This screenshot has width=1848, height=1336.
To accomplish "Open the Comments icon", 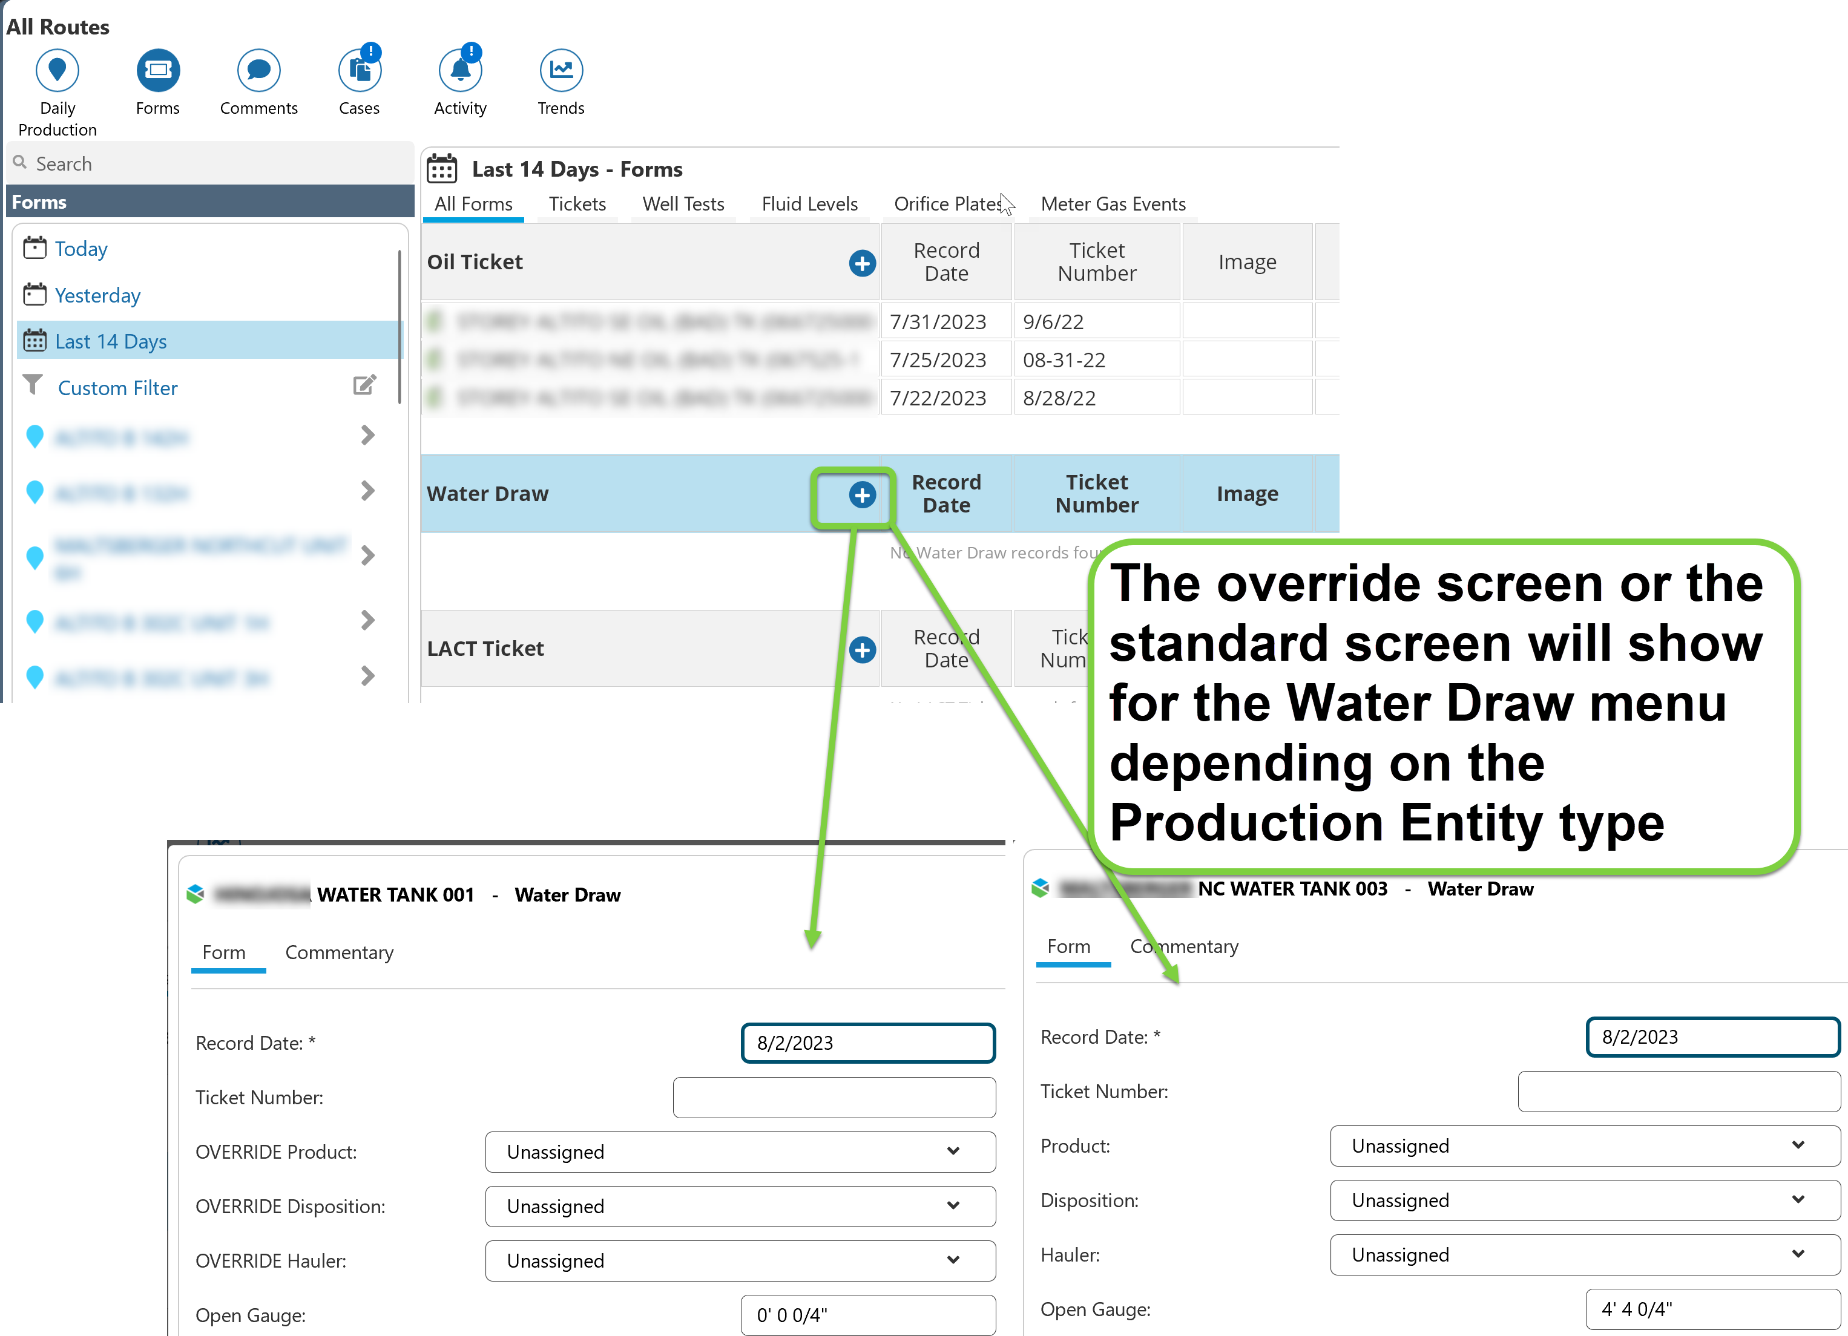I will click(x=258, y=71).
